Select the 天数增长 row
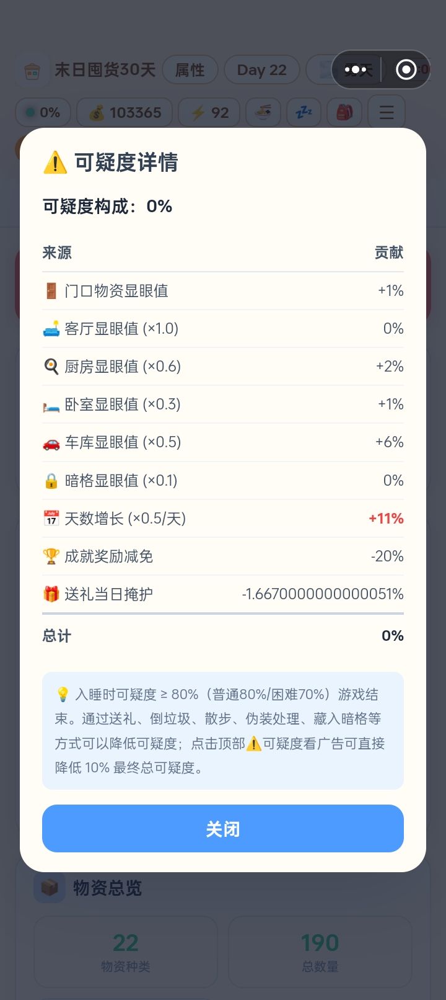 tap(223, 519)
